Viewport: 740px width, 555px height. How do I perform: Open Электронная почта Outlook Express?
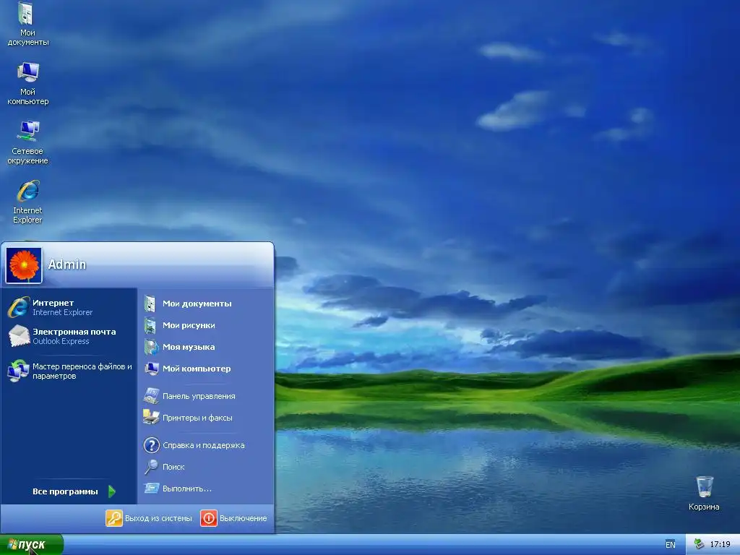69,336
